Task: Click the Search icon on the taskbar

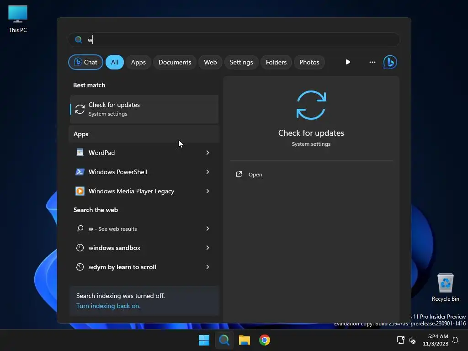Action: (224, 340)
